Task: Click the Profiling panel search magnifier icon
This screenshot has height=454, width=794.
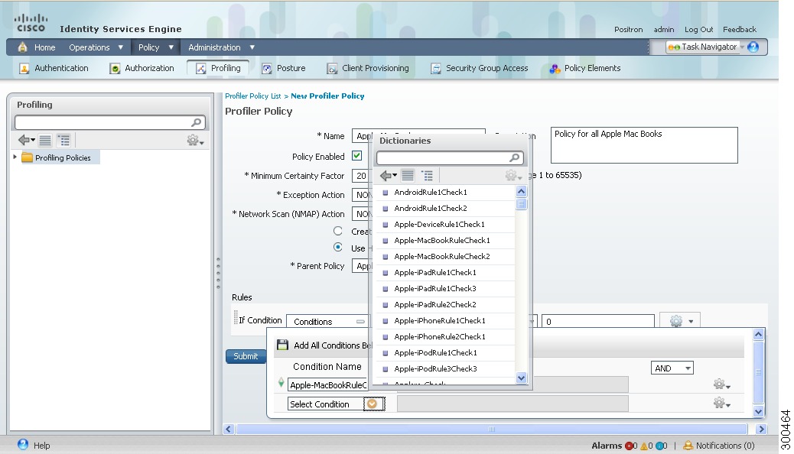Action: [x=197, y=122]
